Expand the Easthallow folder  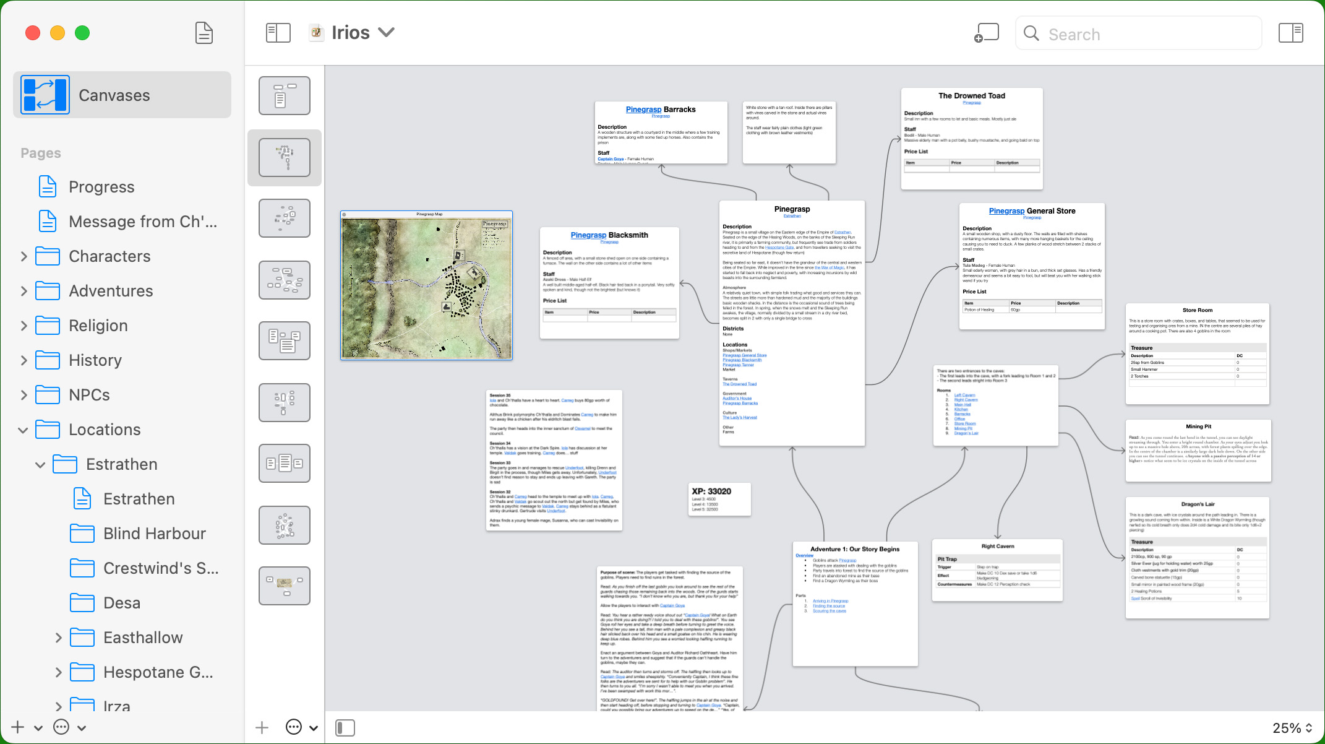[58, 638]
